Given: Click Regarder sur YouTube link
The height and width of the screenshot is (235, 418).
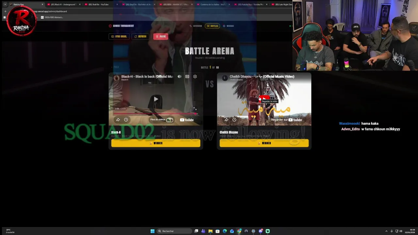Looking at the screenshot, I should click(x=286, y=120).
